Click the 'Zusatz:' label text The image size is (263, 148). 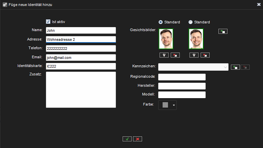coord(36,74)
